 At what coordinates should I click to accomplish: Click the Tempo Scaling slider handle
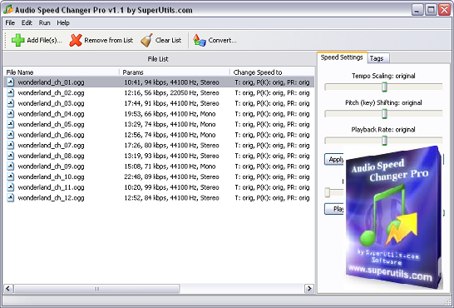384,87
